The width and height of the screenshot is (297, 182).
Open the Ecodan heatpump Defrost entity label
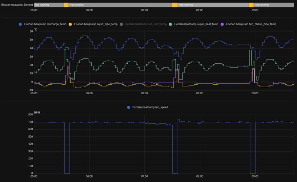(x=17, y=5)
